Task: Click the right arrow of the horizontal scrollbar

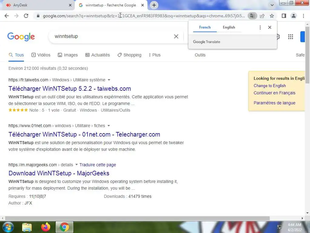Action: 302,218
